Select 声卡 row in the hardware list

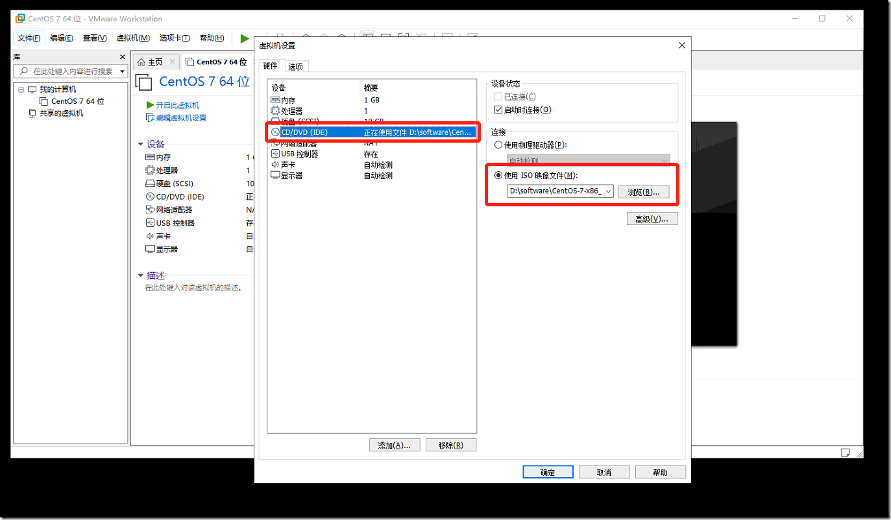pyautogui.click(x=372, y=165)
